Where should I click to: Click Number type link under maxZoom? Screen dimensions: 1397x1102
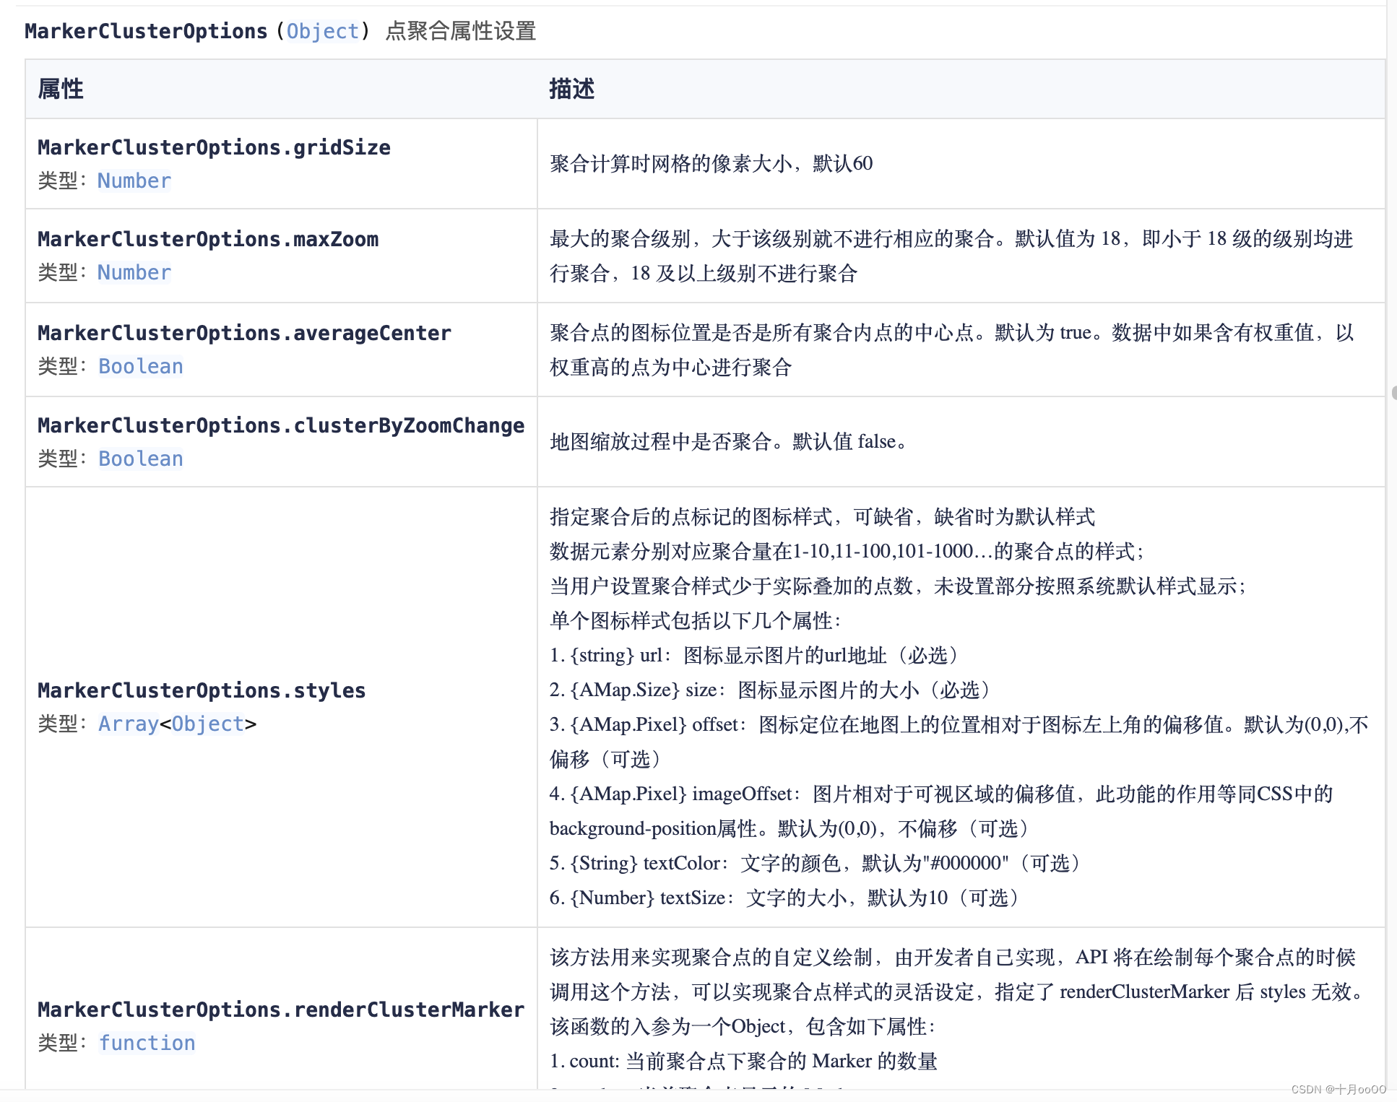(134, 272)
